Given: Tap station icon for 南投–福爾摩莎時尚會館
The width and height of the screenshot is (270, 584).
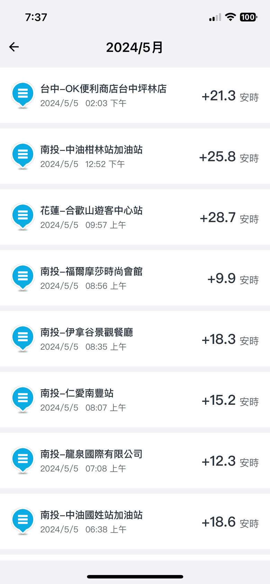Looking at the screenshot, I should 23,277.
